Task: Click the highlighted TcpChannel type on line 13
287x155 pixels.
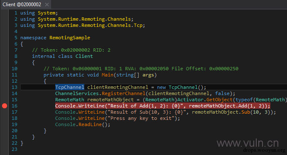Action: (70, 87)
